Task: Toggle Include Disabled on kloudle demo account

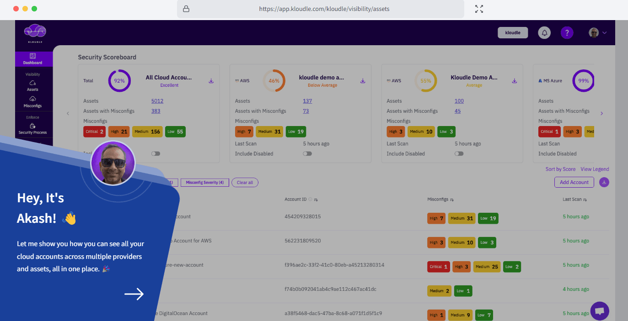Action: pos(307,153)
